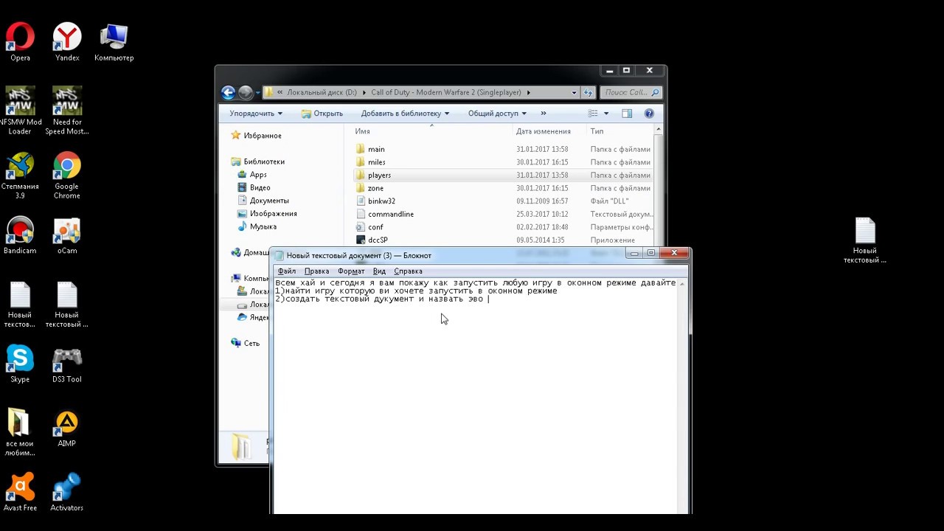Image resolution: width=944 pixels, height=531 pixels.
Task: Click the Explorer change view icon
Action: click(x=593, y=114)
